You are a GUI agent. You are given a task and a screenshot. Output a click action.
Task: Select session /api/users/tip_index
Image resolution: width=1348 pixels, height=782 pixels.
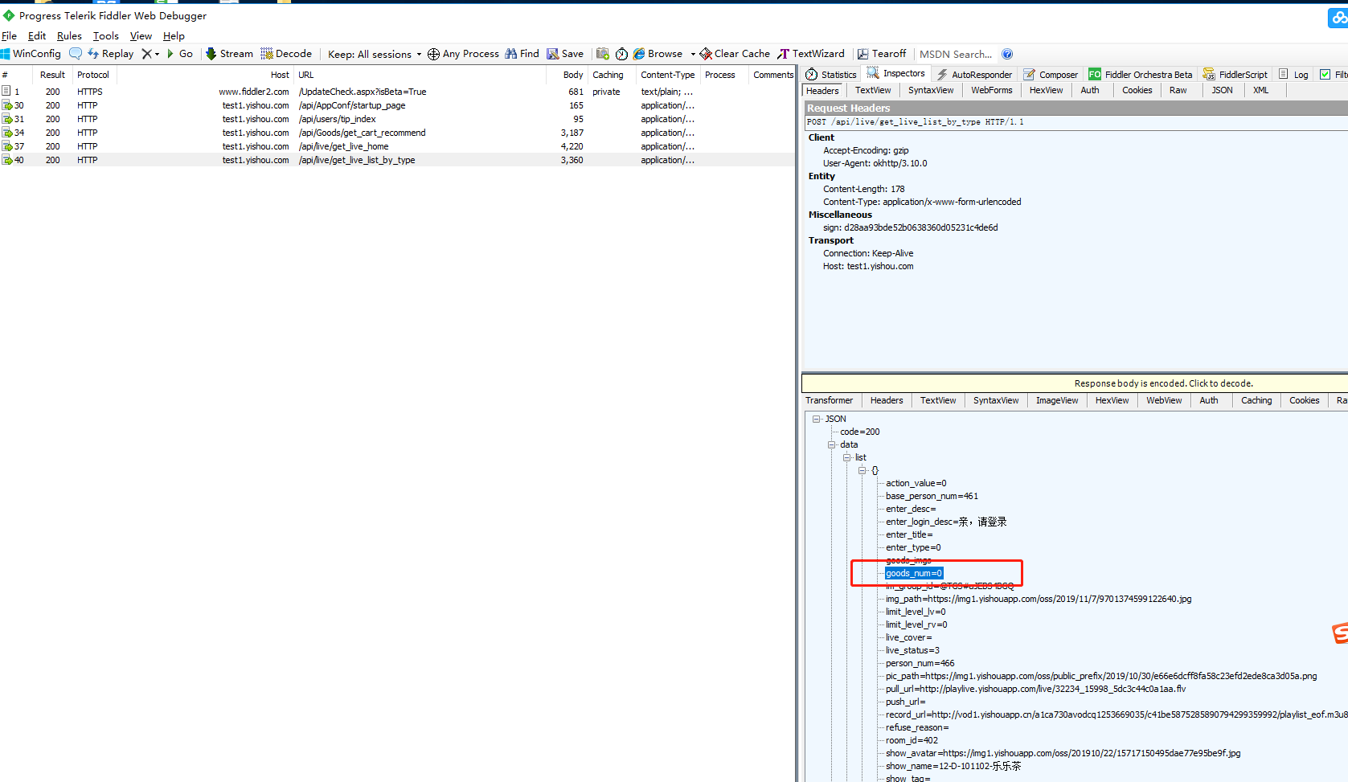coord(398,119)
